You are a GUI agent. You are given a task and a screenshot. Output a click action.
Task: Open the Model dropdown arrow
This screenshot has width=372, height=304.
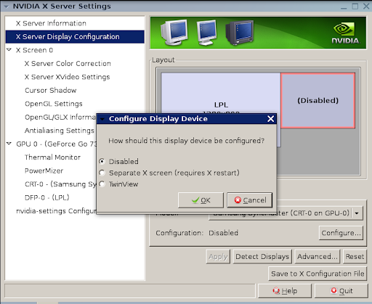357,213
